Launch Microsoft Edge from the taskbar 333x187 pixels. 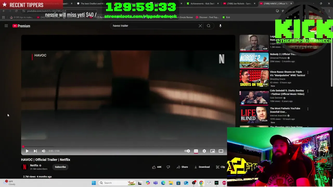pyautogui.click(x=163, y=183)
